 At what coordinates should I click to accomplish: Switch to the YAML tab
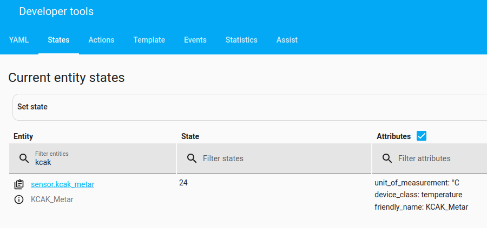19,40
